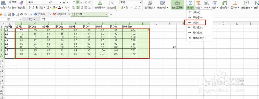The image size is (259, 99).
Task: Click the Open folder icon in quick toolbar
Action: [x=1, y=14]
